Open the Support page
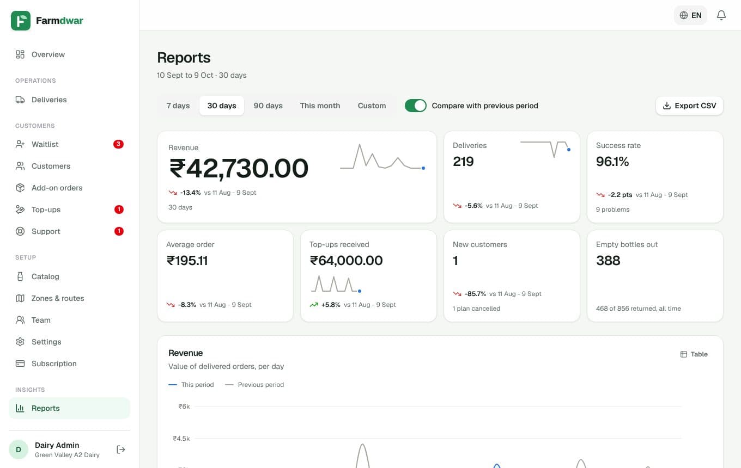 (x=69, y=231)
